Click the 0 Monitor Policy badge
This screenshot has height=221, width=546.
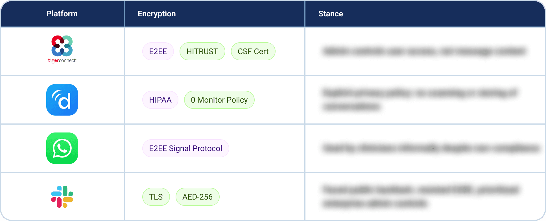219,100
